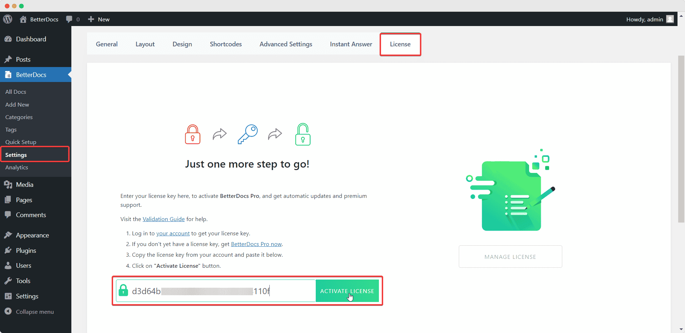Click the WordPress logo icon

click(8, 19)
